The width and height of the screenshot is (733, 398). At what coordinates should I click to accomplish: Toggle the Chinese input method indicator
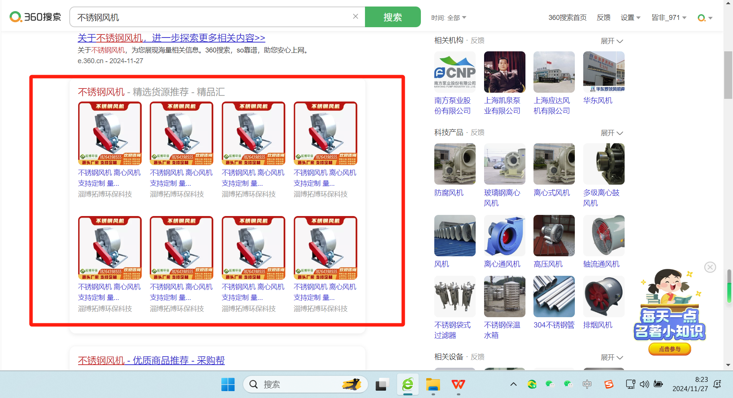587,384
